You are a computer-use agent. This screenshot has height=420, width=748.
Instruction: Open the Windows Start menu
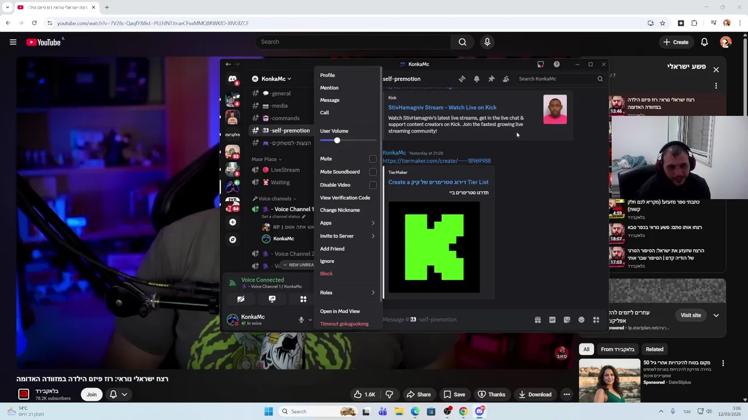click(268, 411)
